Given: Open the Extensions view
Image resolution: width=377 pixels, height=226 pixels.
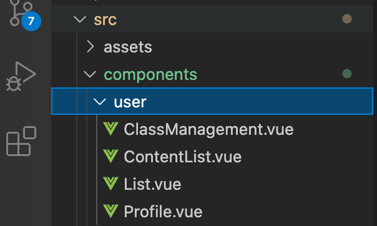Looking at the screenshot, I should (21, 141).
